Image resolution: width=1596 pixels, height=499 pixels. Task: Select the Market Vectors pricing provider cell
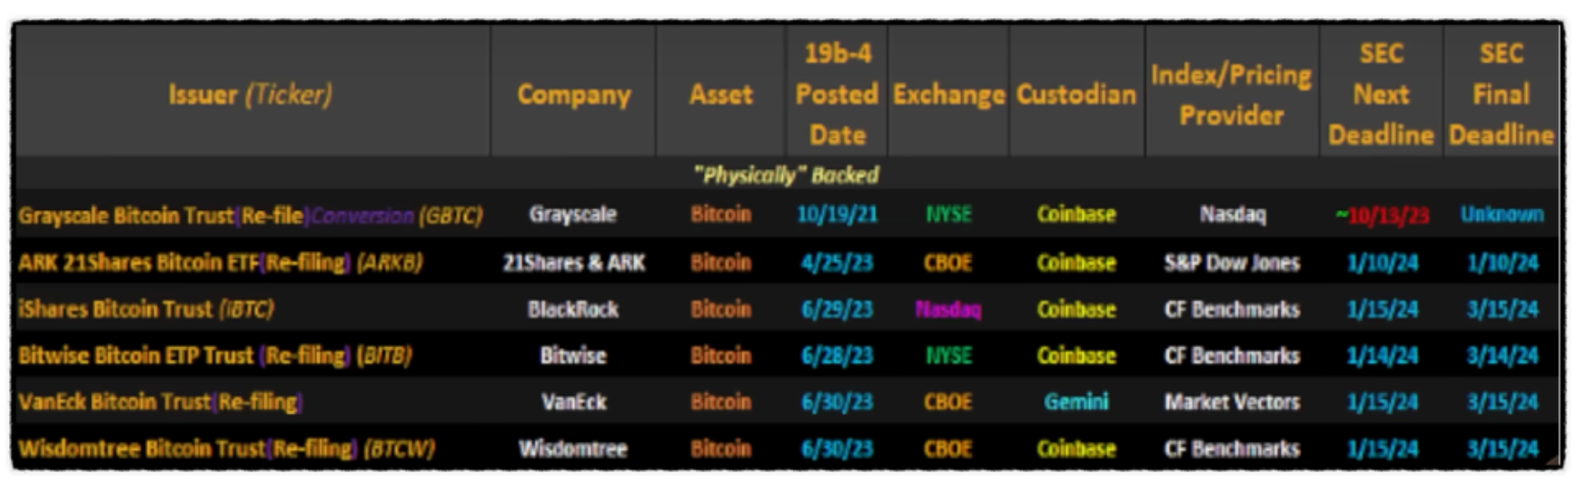[x=1232, y=402]
